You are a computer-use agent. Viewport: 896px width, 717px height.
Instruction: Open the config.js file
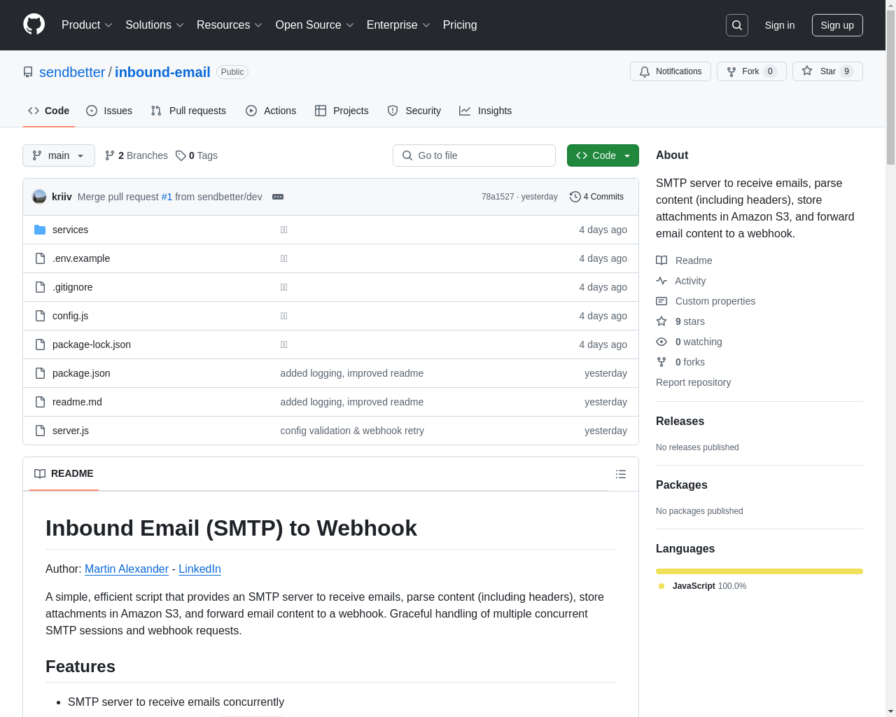(70, 316)
